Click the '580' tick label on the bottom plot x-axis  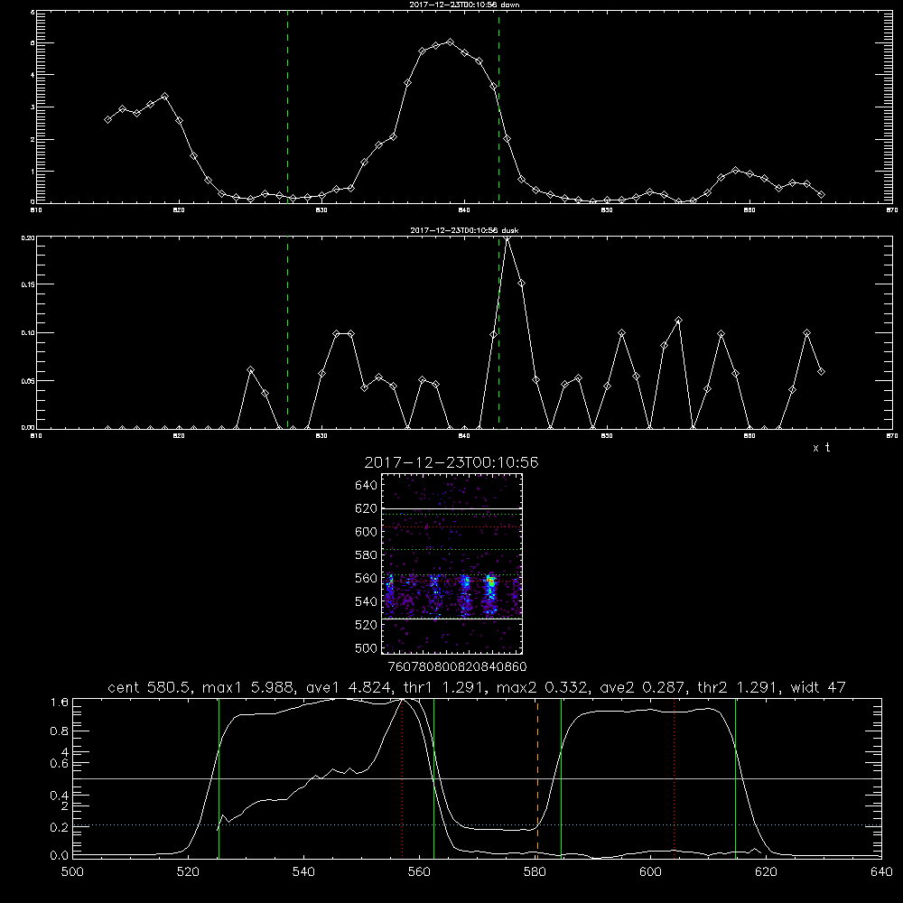(x=535, y=872)
